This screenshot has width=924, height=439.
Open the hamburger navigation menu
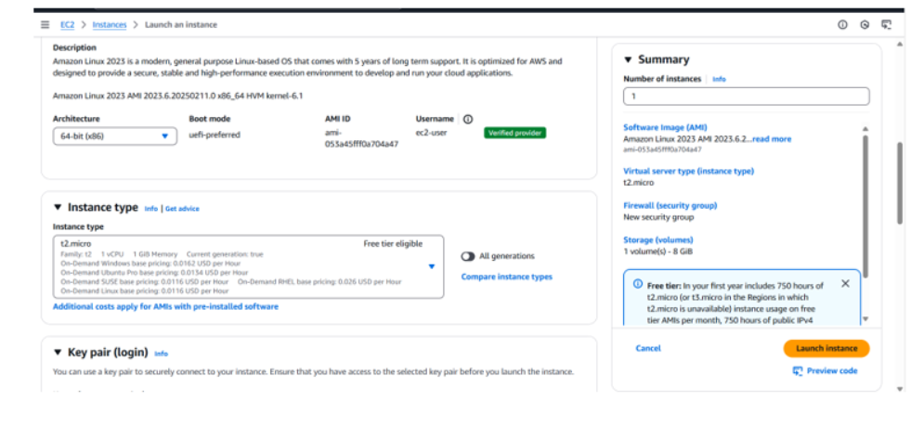click(x=44, y=24)
